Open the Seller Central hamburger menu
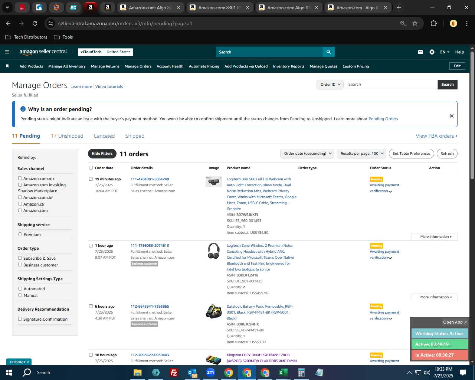This screenshot has height=380, width=475. click(x=7, y=52)
